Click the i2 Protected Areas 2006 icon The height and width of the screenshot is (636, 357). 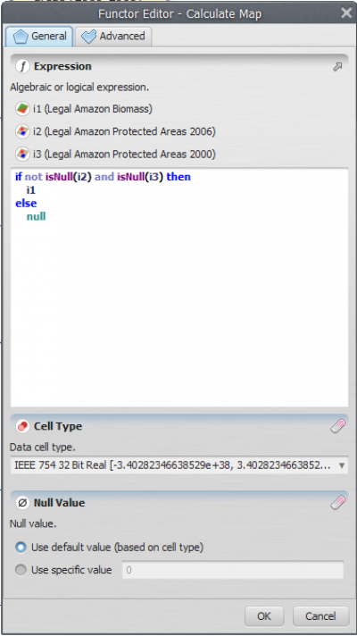[21, 131]
